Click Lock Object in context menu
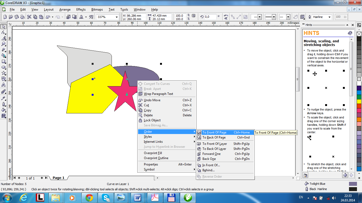 (x=167, y=120)
